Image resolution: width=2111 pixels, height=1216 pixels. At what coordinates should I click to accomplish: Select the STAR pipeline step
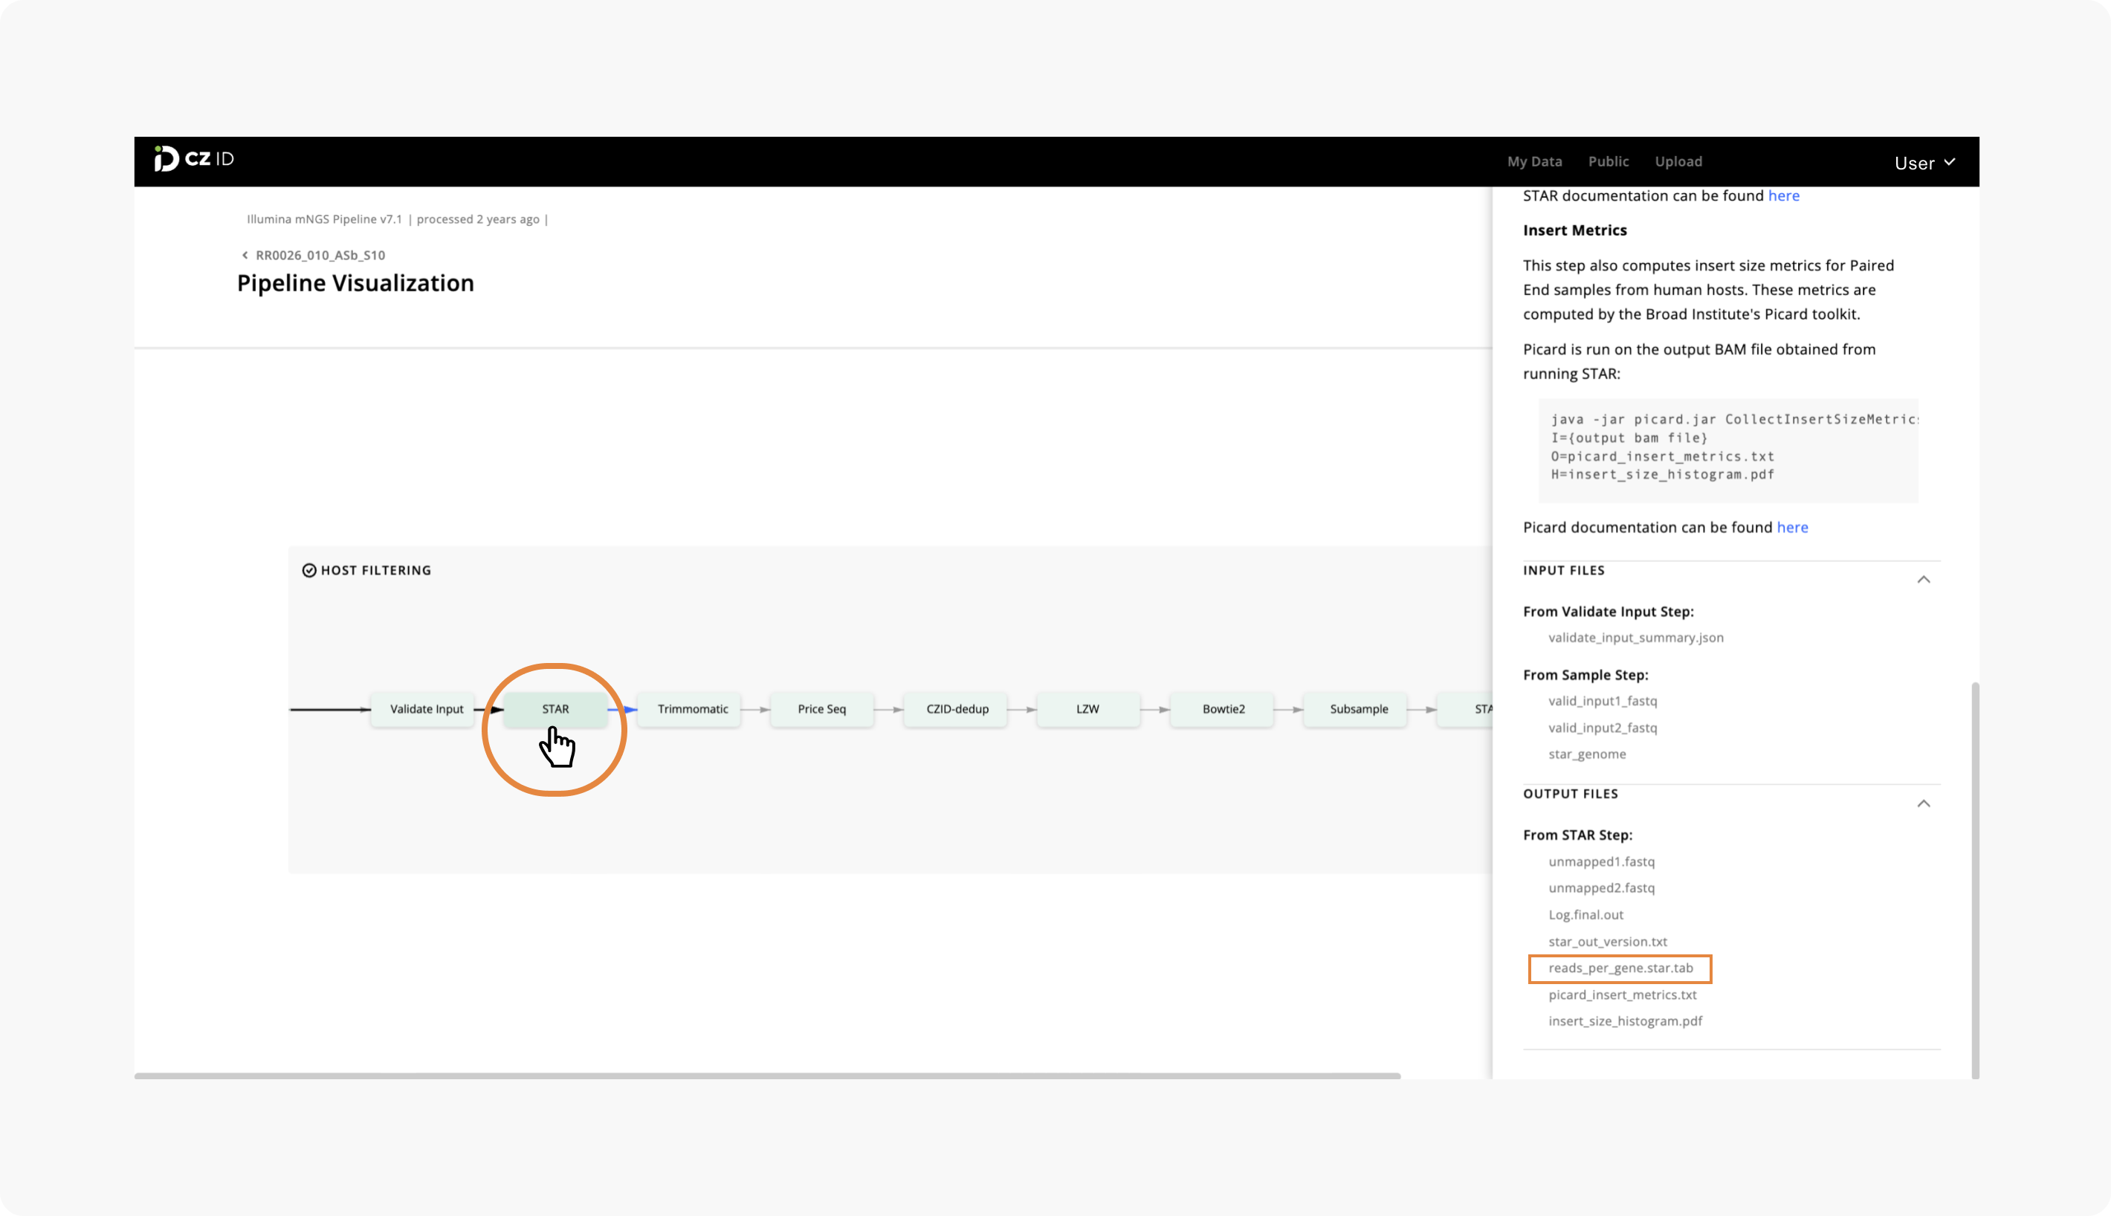pyautogui.click(x=555, y=709)
